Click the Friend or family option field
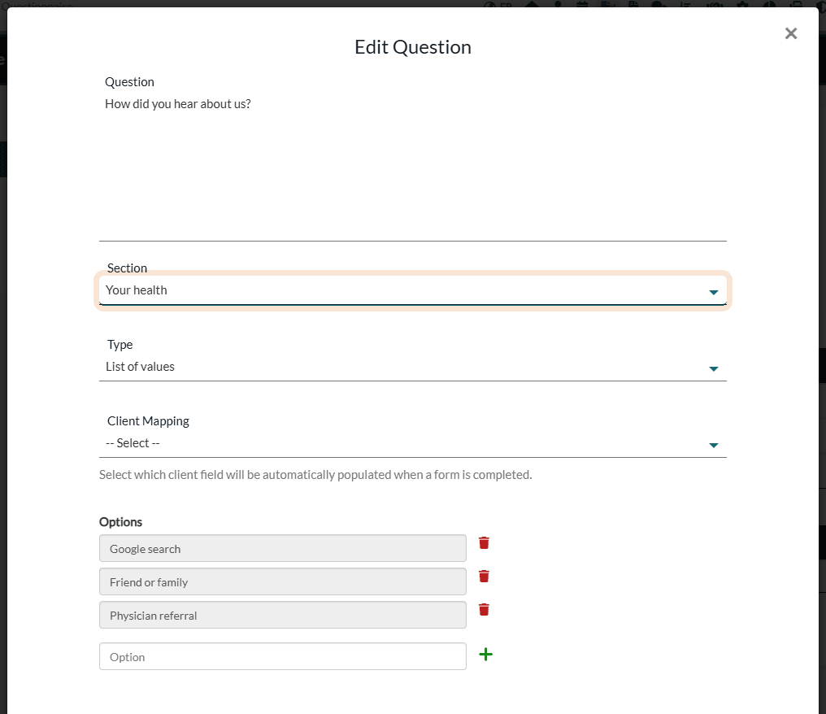Viewport: 826px width, 714px height. [x=283, y=581]
